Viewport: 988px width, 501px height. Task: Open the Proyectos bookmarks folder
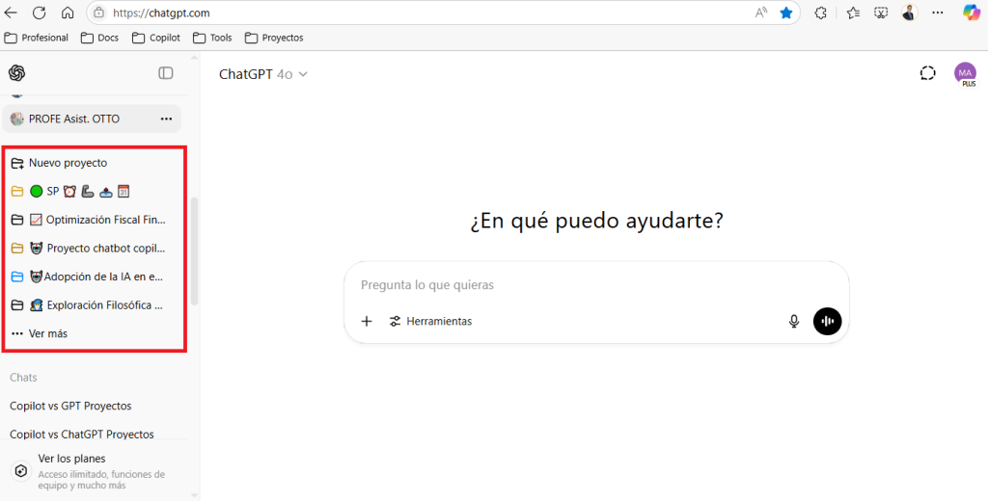pyautogui.click(x=274, y=38)
